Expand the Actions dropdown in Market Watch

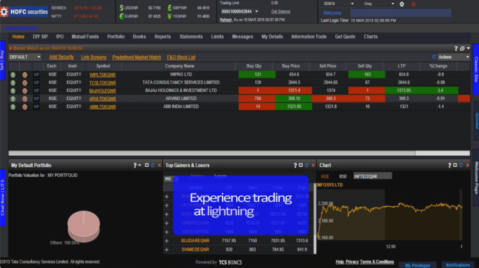(453, 57)
